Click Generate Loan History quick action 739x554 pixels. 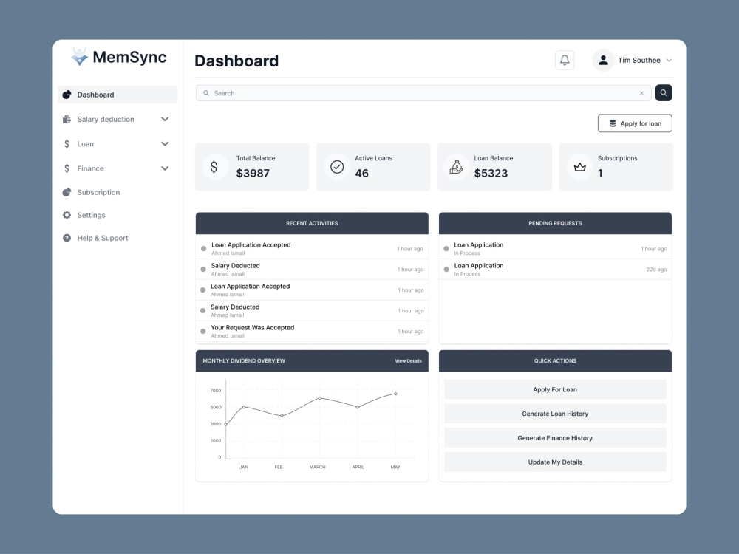[555, 414]
